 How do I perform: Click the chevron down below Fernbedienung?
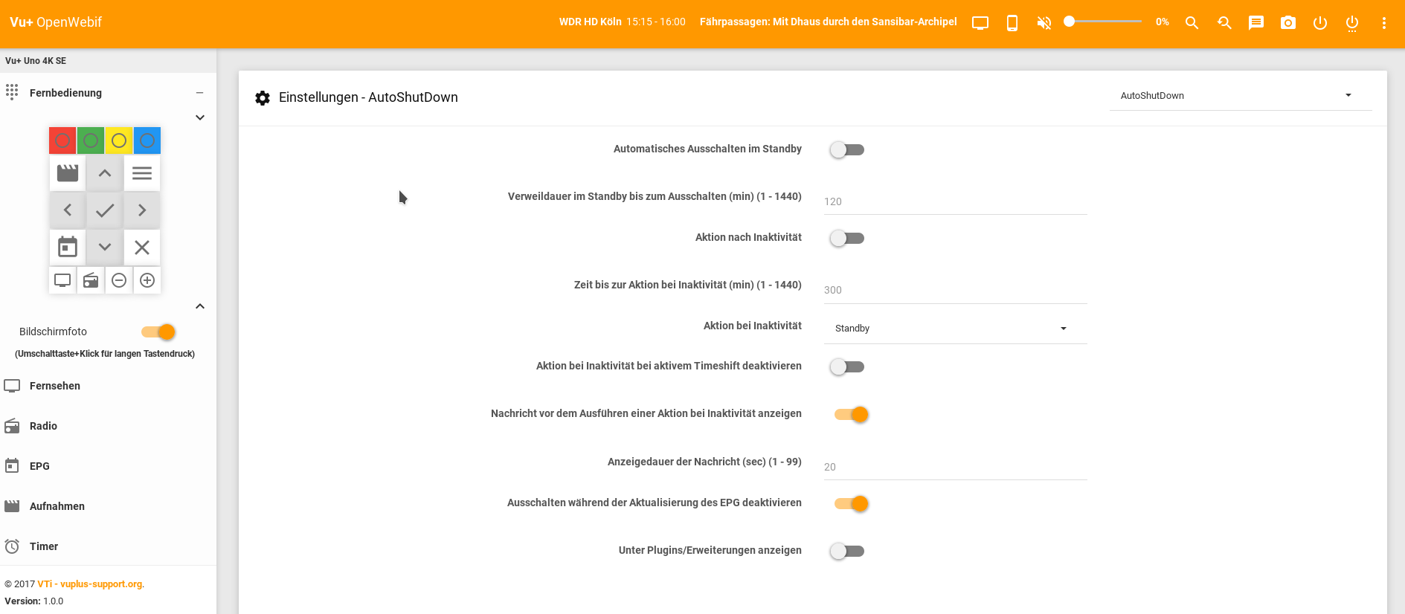(x=199, y=117)
